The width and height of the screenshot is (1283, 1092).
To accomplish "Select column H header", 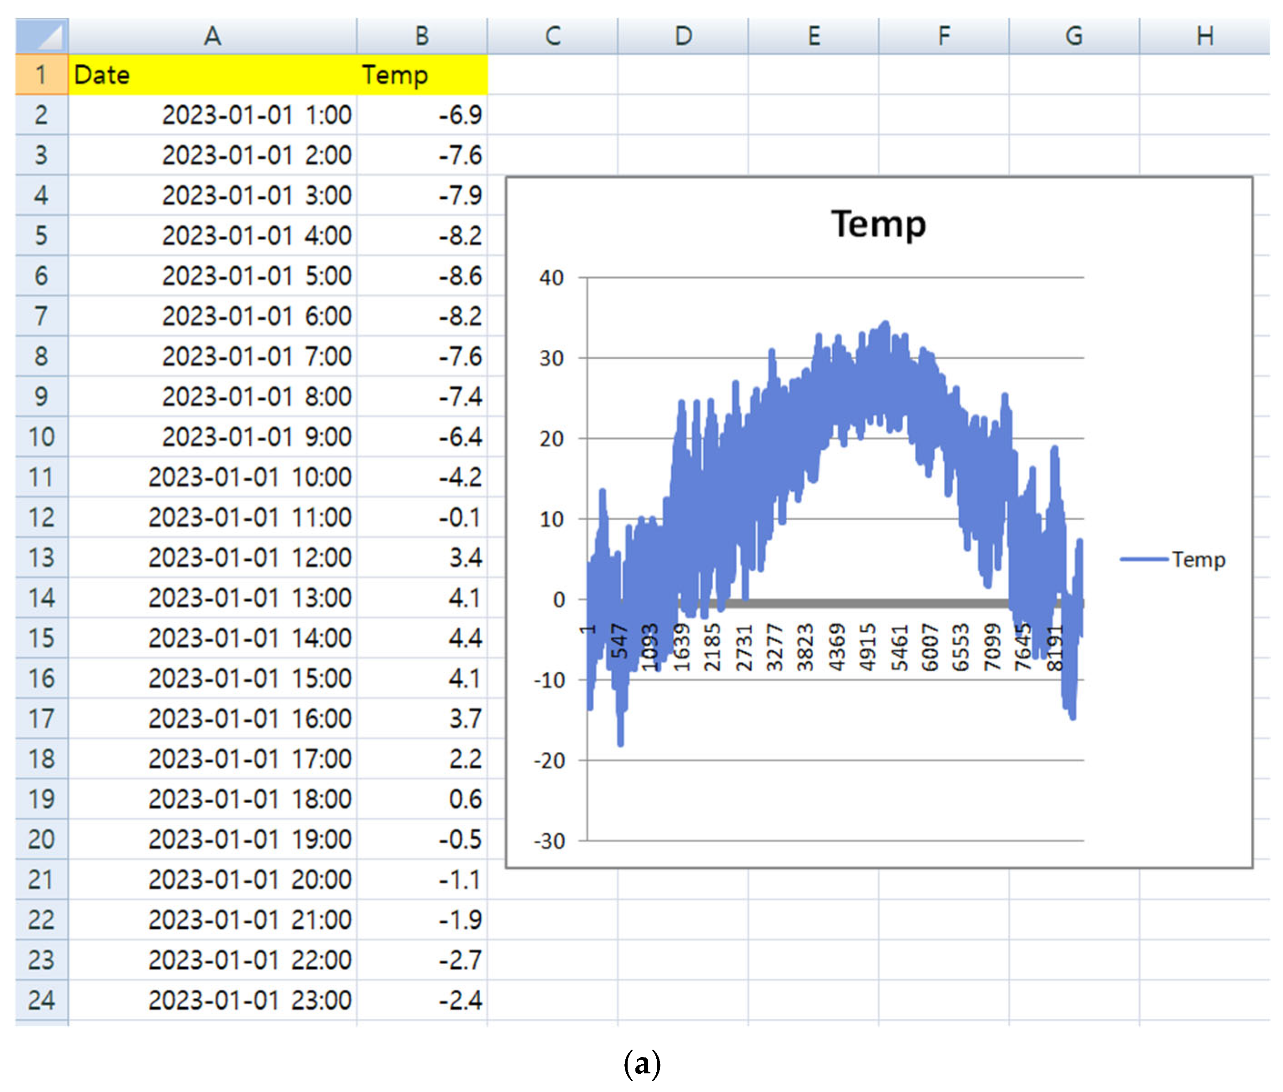I will [1204, 36].
